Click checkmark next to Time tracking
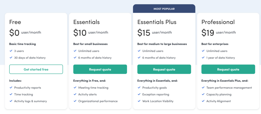The width and height of the screenshot is (261, 114). pyautogui.click(x=11, y=94)
